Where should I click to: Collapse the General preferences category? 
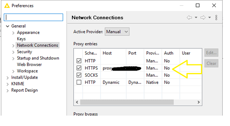tap(7, 26)
